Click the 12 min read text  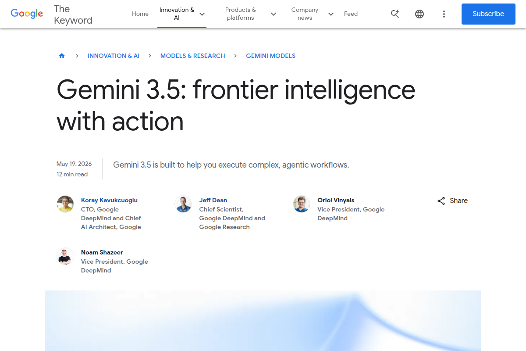click(x=72, y=174)
